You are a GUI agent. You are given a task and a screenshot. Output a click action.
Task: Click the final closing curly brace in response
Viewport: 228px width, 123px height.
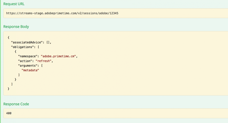click(x=9, y=89)
